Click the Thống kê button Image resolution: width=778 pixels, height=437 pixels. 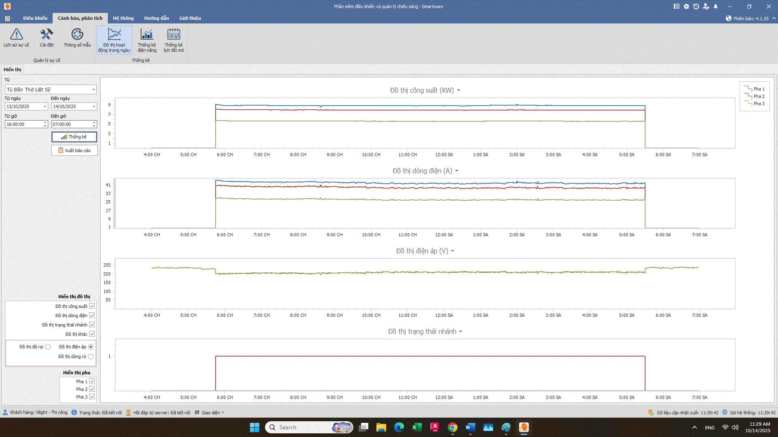[x=74, y=137]
